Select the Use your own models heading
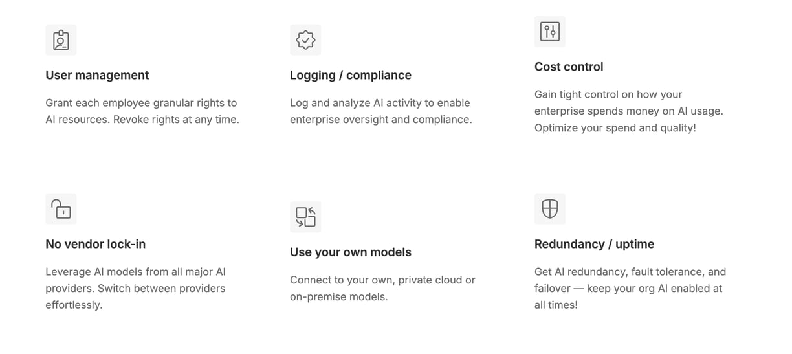This screenshot has width=792, height=354. [351, 252]
